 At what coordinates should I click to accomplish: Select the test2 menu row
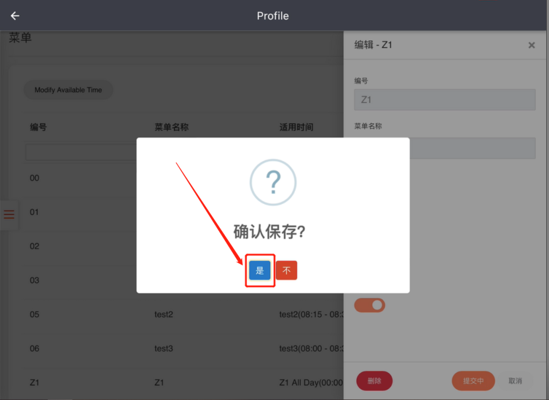click(x=183, y=314)
